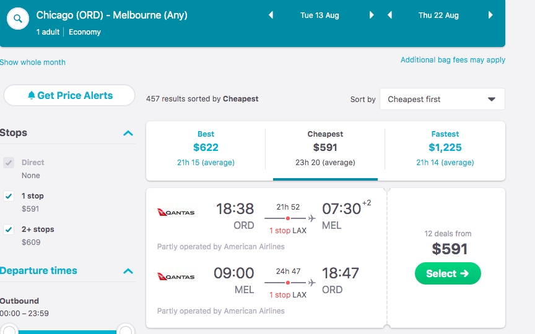Click the search magnifier icon

coord(18,19)
